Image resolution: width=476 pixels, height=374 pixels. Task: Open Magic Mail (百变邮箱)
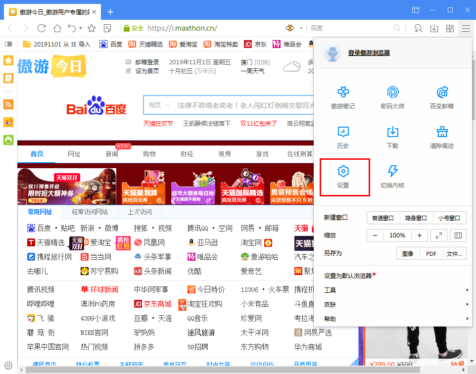pos(441,96)
